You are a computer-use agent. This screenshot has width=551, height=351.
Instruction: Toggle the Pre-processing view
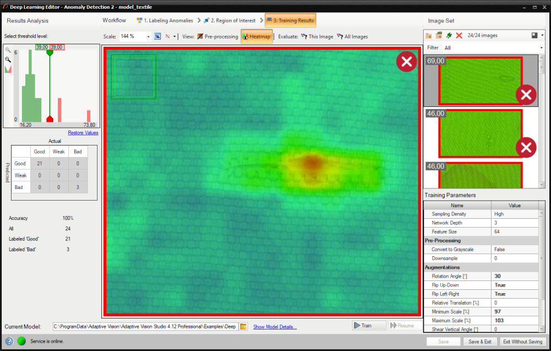[218, 36]
